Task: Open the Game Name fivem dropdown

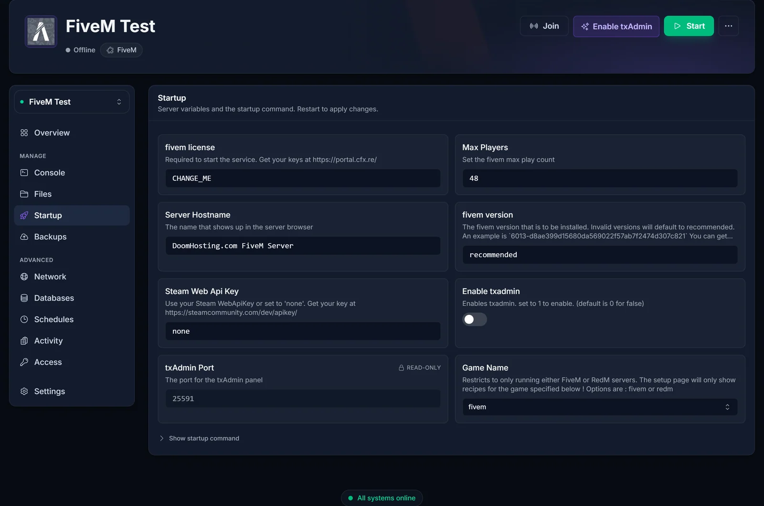Action: 600,407
